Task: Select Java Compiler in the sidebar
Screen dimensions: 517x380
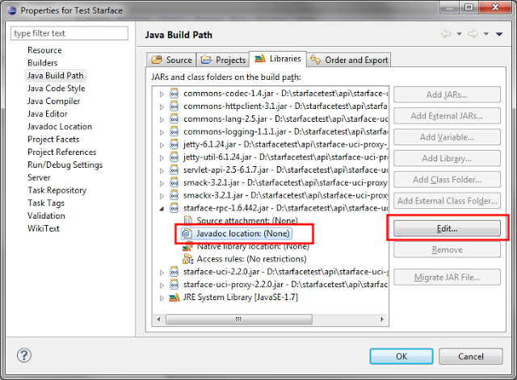Action: [x=53, y=101]
